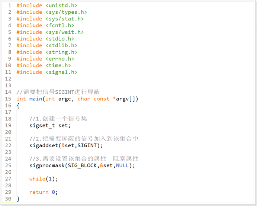Click the comment mentioning SIGINT above main
This screenshot has width=257, height=206.
[x=58, y=92]
